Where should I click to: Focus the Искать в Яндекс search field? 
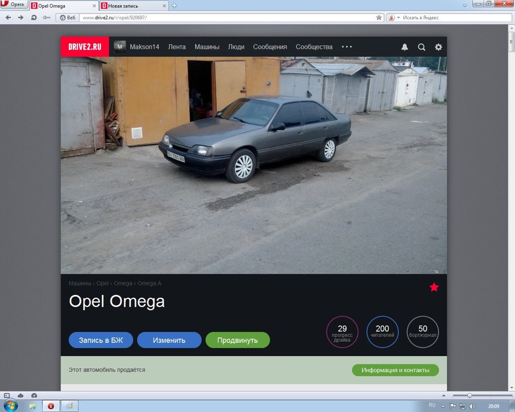click(457, 18)
